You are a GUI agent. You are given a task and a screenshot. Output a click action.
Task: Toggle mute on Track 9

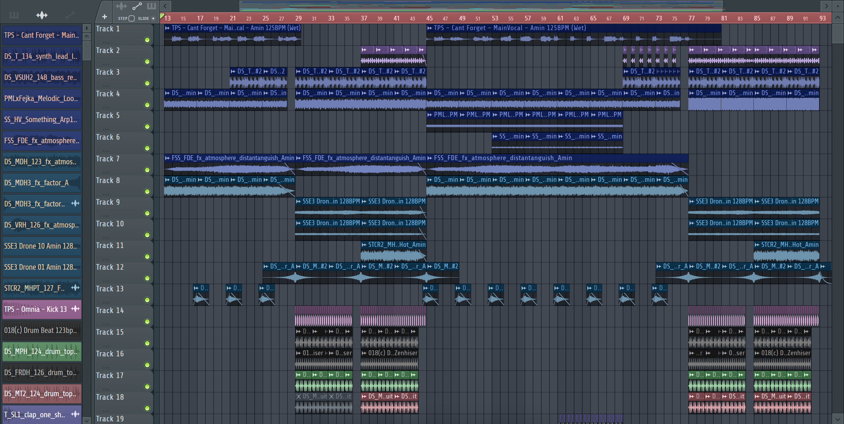coord(147,213)
